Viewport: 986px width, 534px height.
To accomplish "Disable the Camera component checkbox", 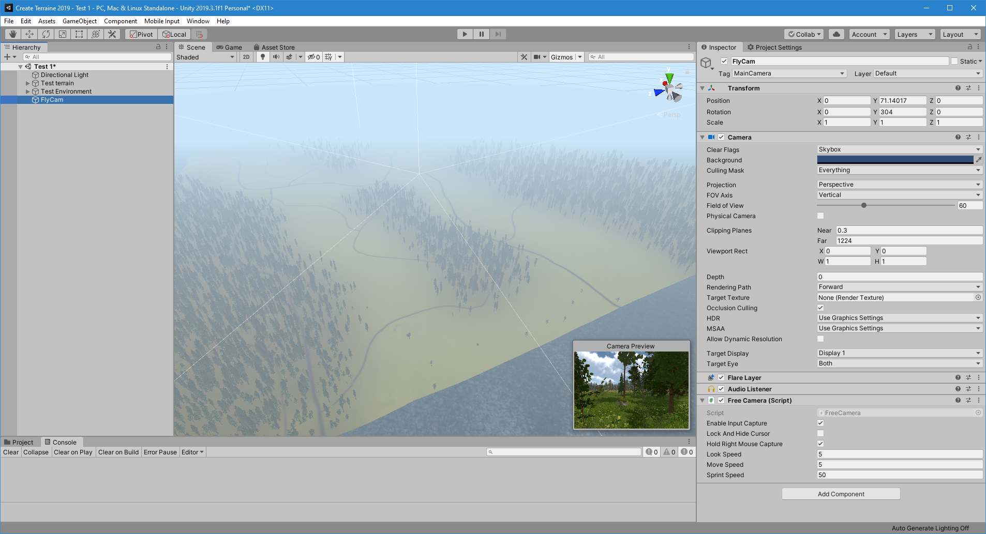I will pos(721,137).
